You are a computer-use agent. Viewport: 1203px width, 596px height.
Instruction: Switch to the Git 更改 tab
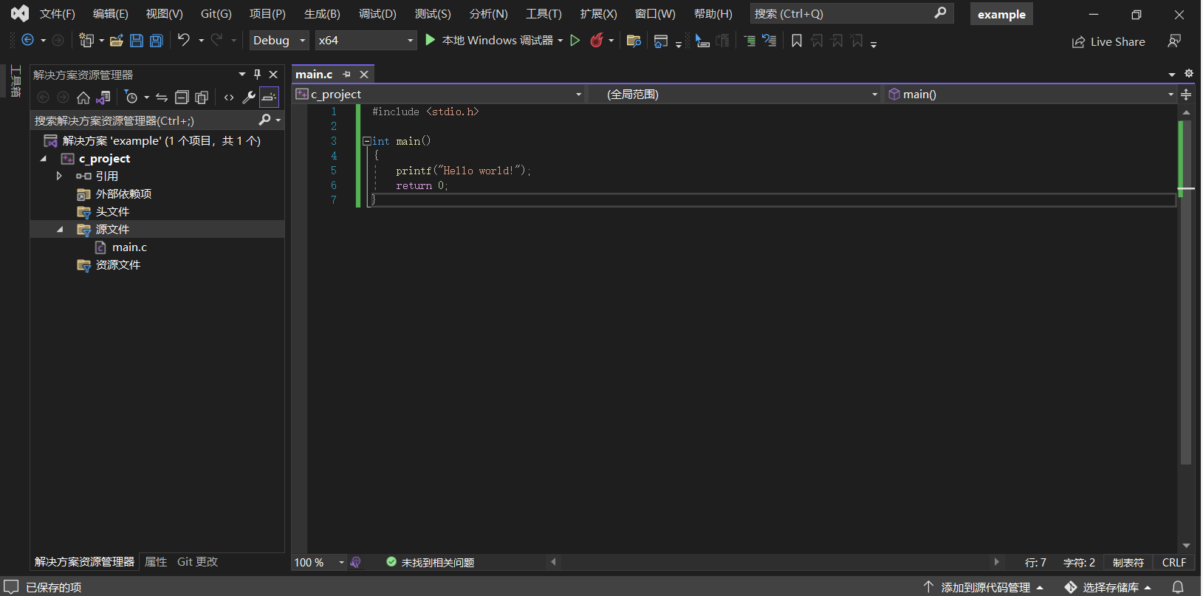[x=197, y=562]
